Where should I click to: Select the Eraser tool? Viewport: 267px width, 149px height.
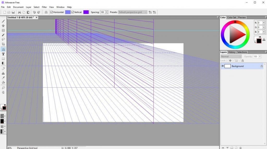tap(3, 69)
